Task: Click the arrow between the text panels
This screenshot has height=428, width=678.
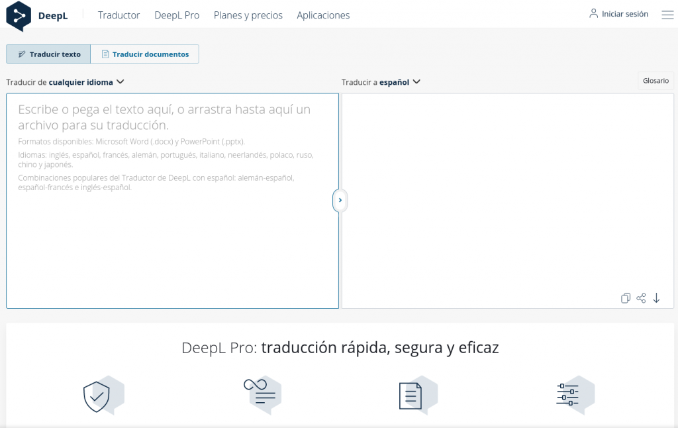Action: coord(340,200)
